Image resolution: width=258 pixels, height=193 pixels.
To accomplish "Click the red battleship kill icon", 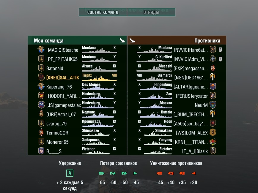I will pyautogui.click(x=159, y=173).
